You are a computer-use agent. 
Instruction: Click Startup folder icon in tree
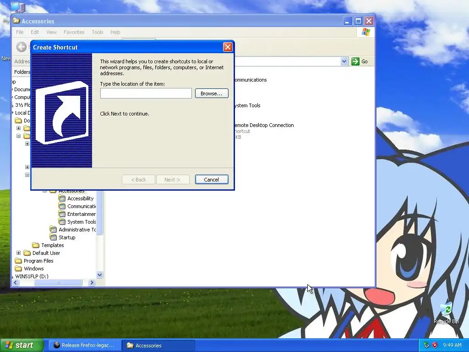pos(53,237)
